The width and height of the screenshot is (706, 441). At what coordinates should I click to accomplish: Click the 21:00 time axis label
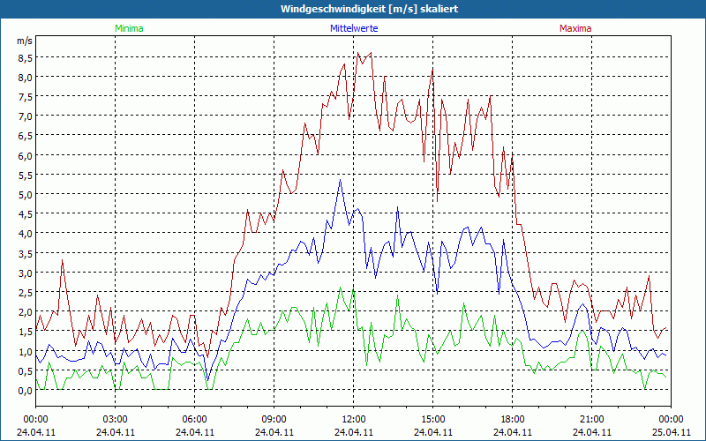coord(591,420)
